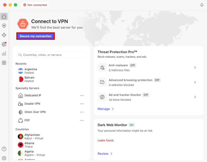
Task: Open Dark Web Monitor via its sidebar icon
Action: pyautogui.click(x=4, y=44)
